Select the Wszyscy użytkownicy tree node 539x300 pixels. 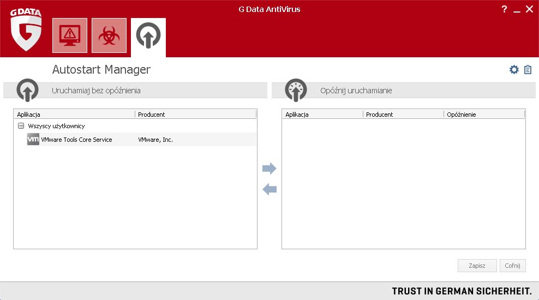(x=56, y=126)
